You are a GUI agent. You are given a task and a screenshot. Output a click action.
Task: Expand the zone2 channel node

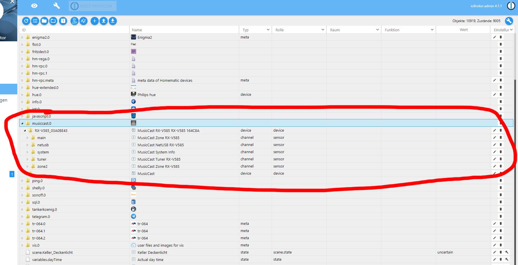pos(27,166)
